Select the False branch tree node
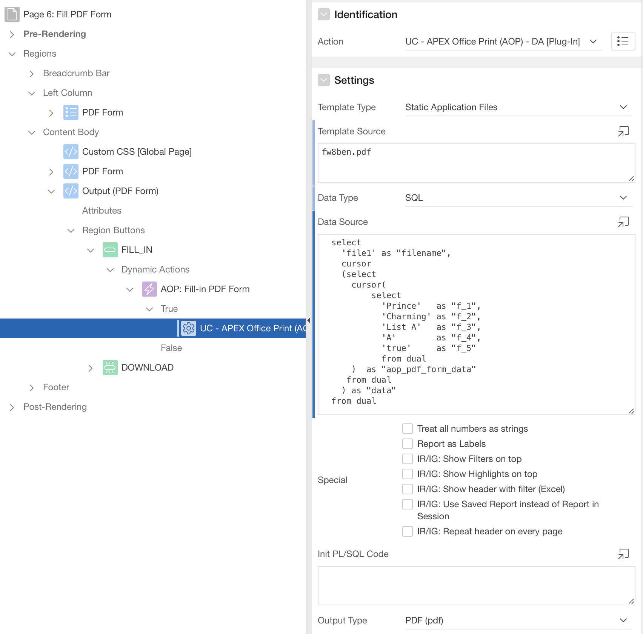The width and height of the screenshot is (643, 634). click(x=171, y=348)
